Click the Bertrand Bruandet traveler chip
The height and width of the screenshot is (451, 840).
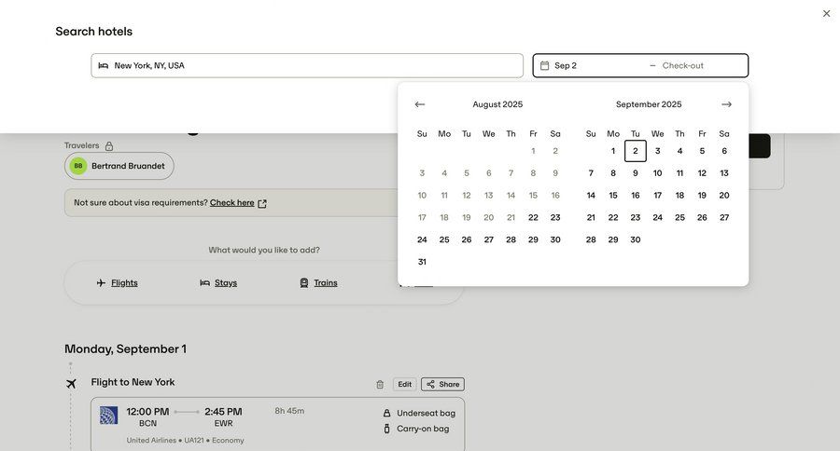pyautogui.click(x=119, y=166)
